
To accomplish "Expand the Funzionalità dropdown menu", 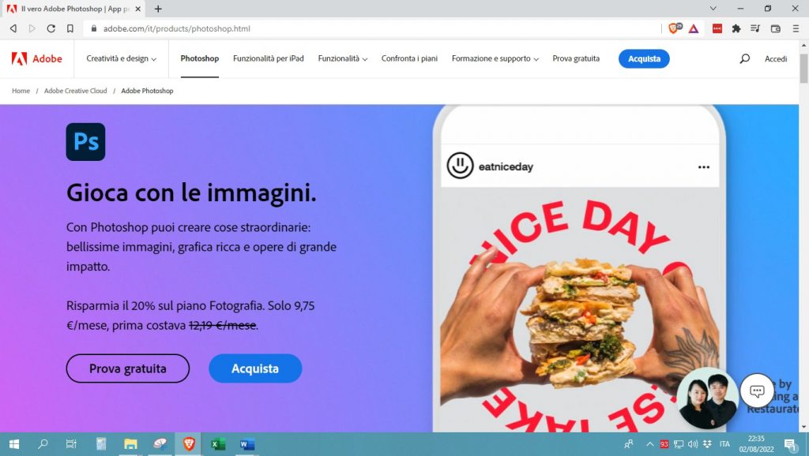I will click(x=342, y=58).
